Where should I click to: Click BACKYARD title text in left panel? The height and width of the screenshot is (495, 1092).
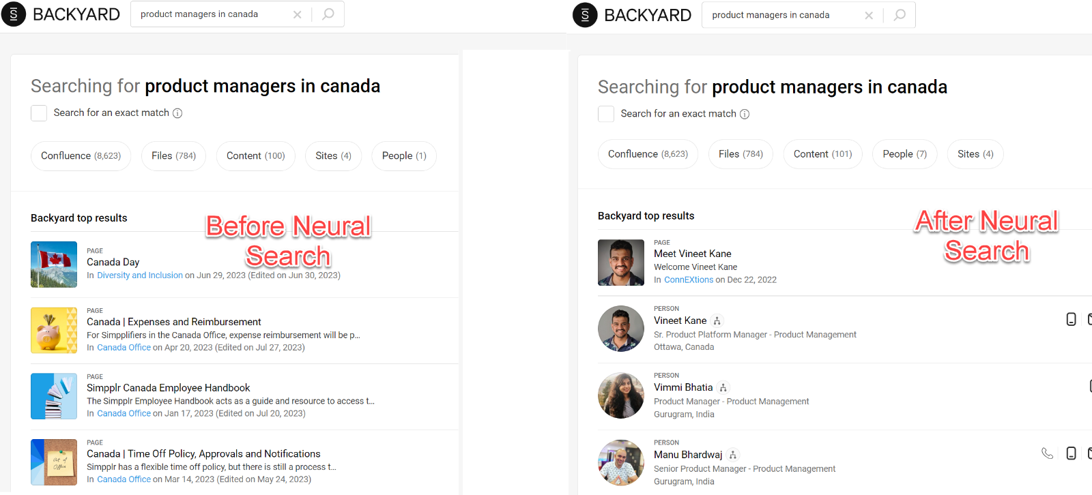(x=76, y=14)
